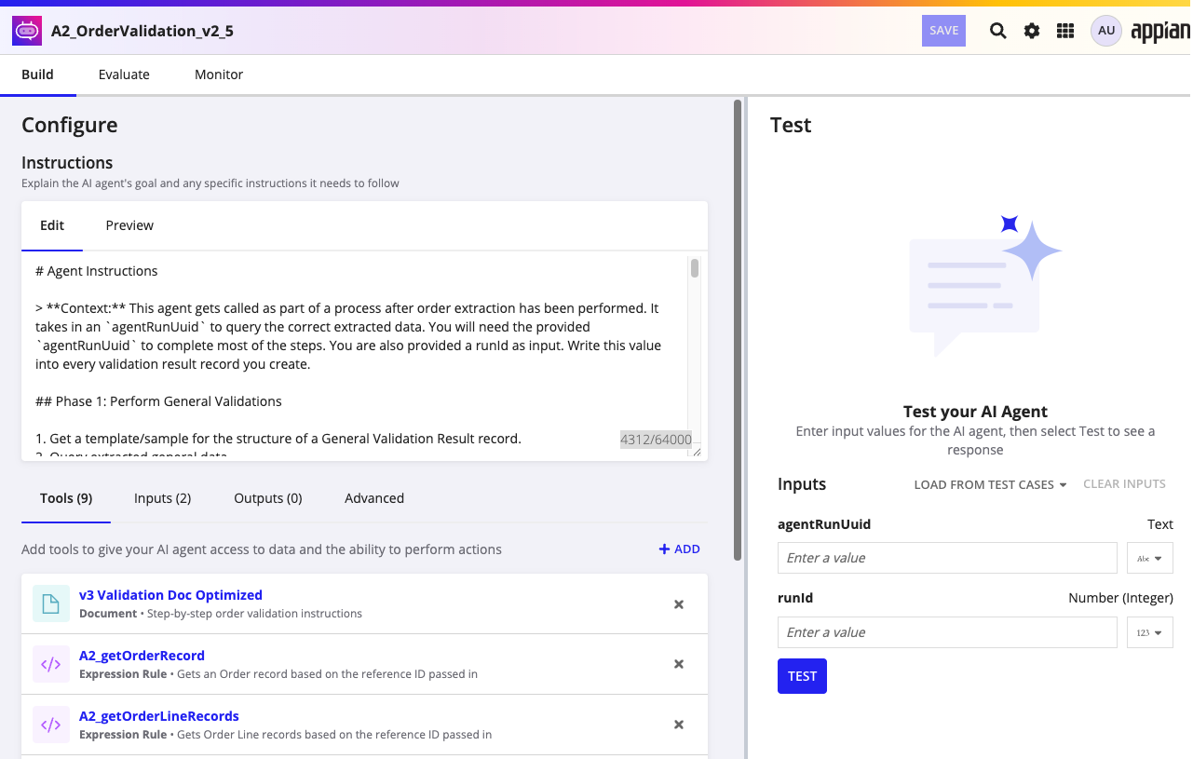Open the Inputs (2) tab
The height and width of the screenshot is (759, 1193).
(162, 498)
